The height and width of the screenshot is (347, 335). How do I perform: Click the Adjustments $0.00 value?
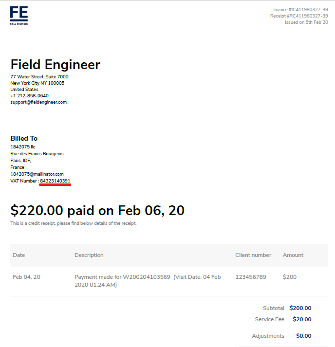pos(304,336)
